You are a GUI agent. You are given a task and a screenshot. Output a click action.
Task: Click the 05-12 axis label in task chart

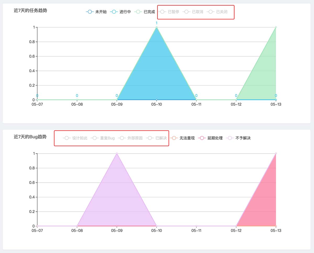[236, 104]
